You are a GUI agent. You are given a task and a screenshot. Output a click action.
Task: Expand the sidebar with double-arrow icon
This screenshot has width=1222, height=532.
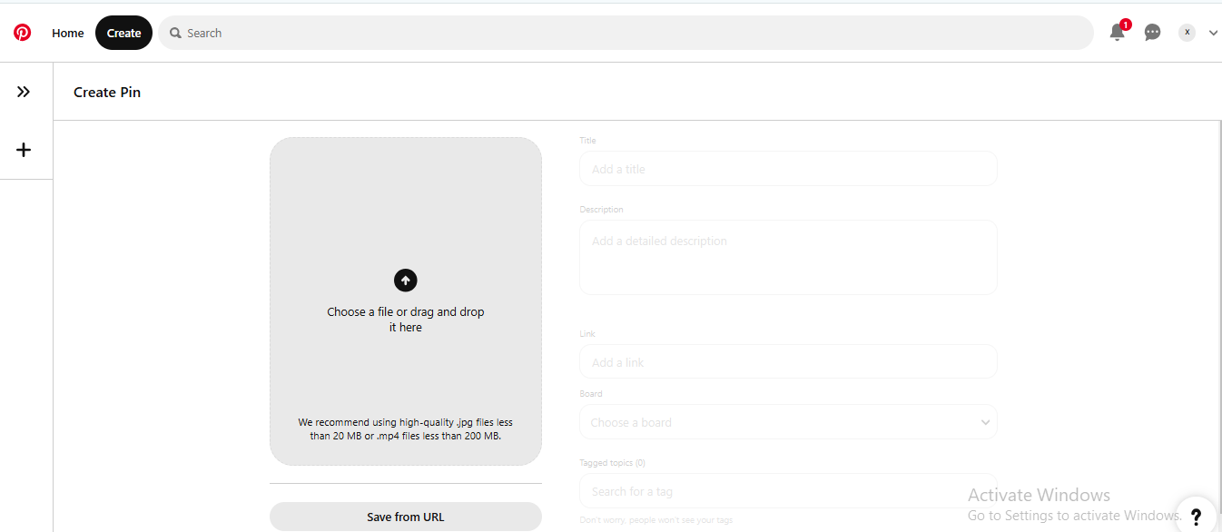[x=24, y=92]
